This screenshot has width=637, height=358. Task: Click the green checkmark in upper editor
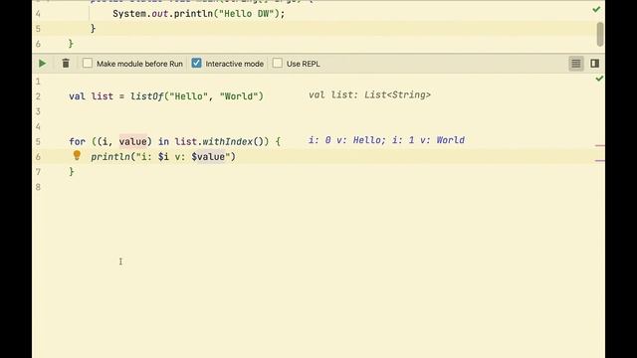point(596,9)
